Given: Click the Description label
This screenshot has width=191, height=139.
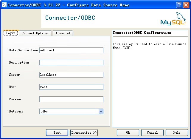Looking at the screenshot, I should tap(19, 62).
